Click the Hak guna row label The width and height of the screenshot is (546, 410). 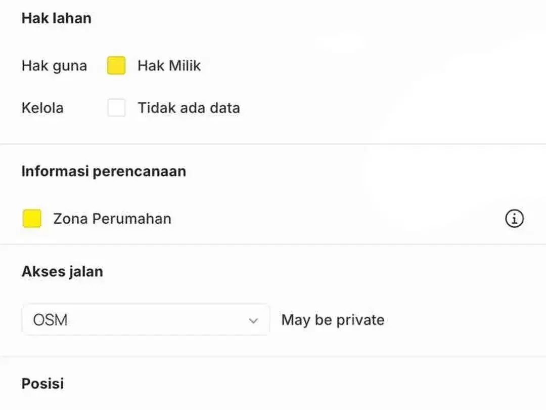point(54,66)
